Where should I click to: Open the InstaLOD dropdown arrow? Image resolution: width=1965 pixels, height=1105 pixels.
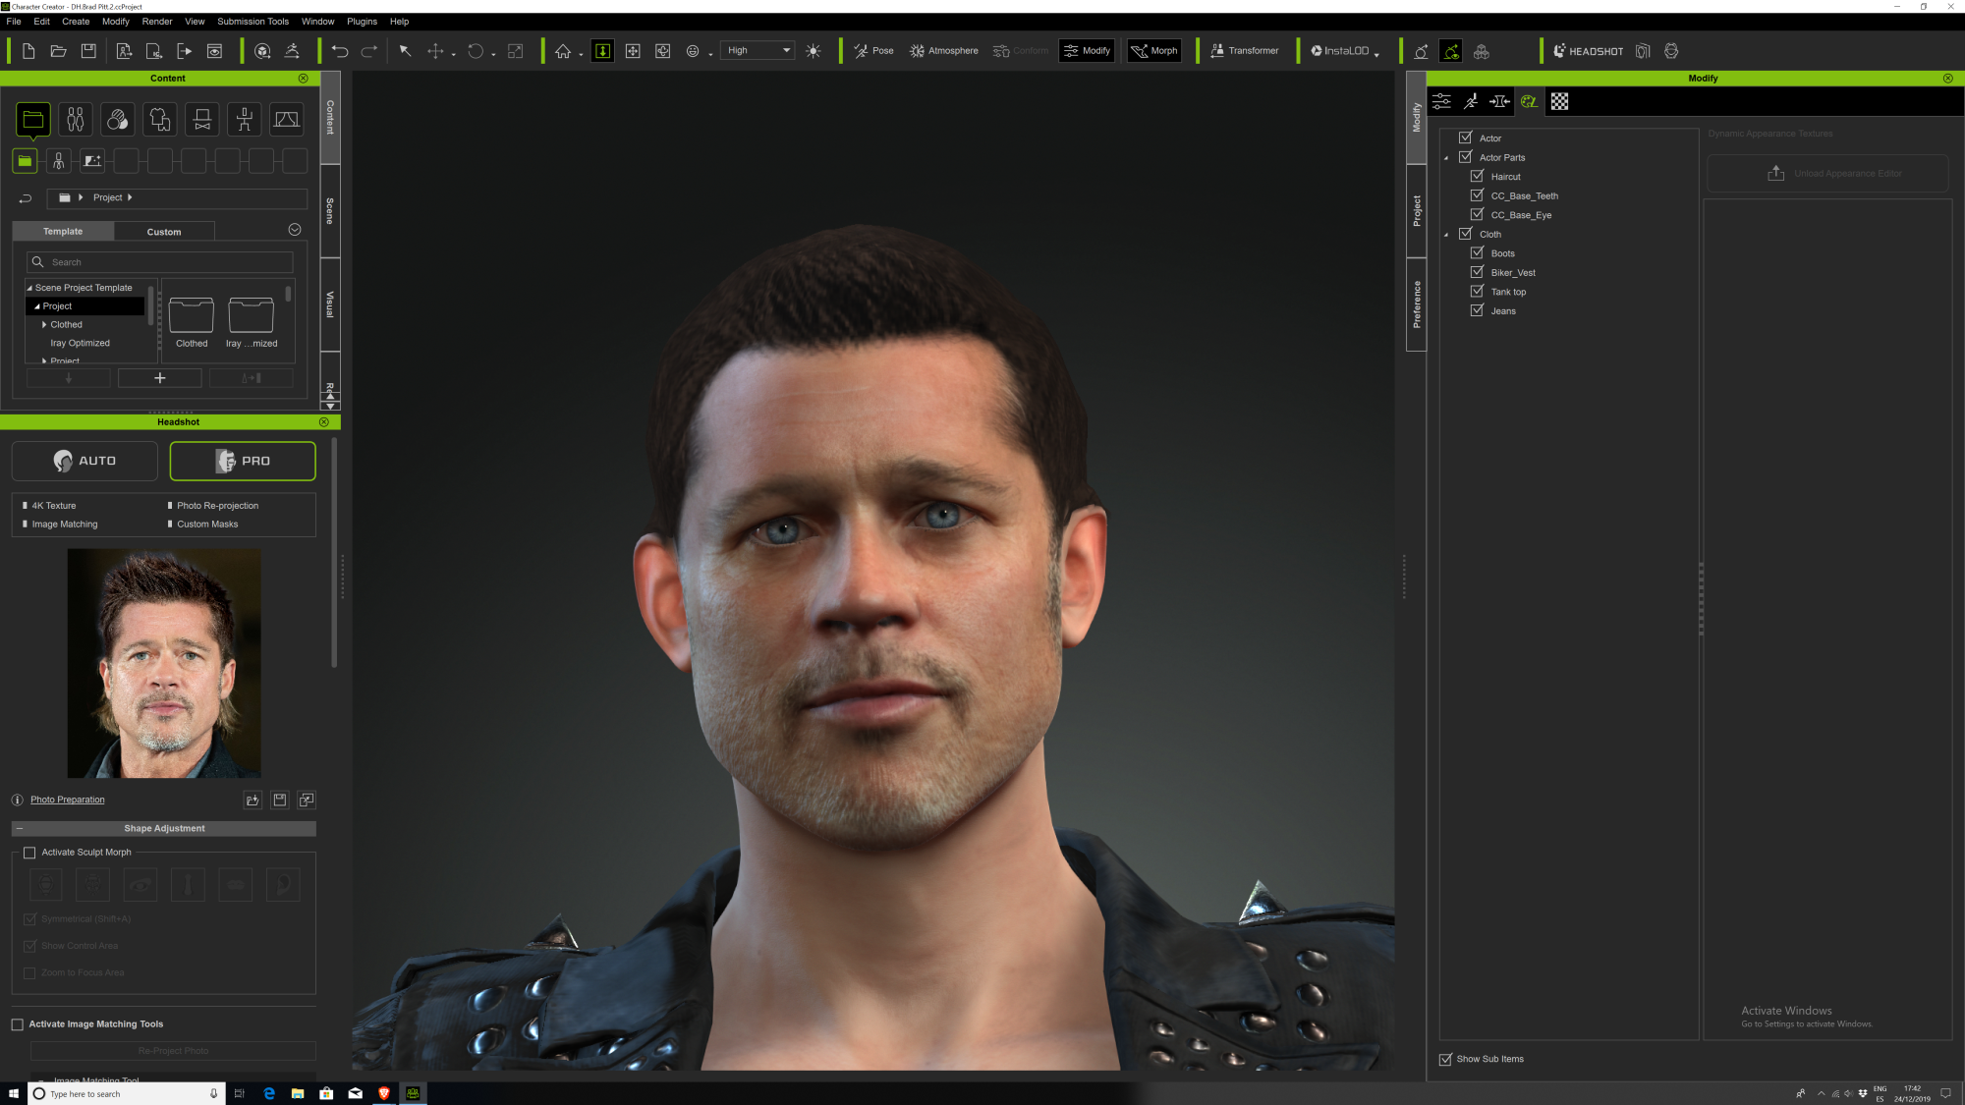(1376, 55)
